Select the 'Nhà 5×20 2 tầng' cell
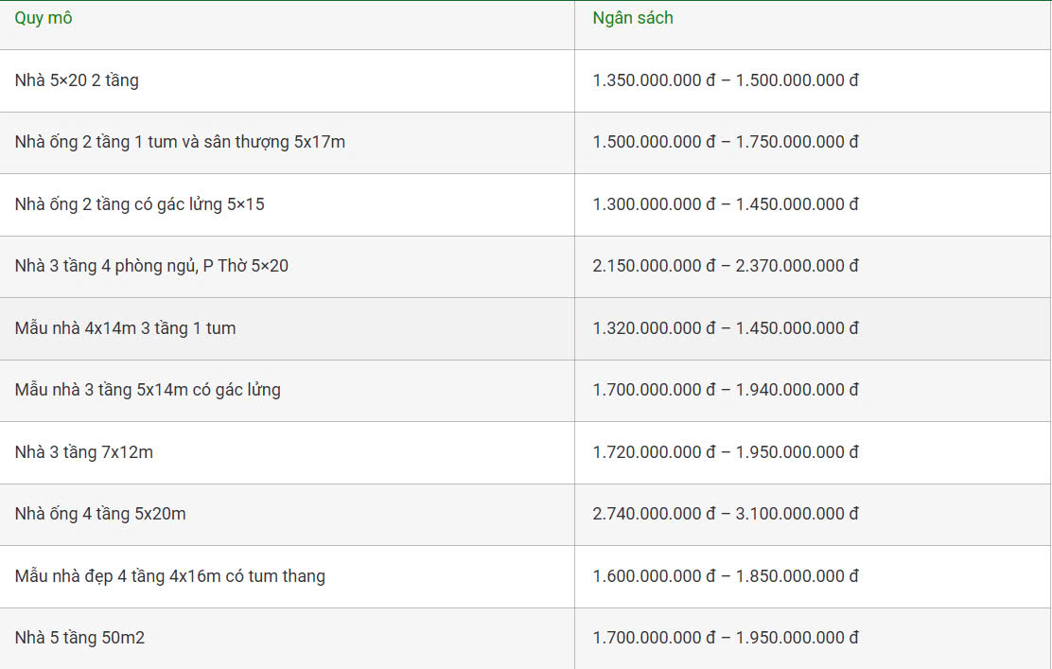1052x669 pixels. [77, 80]
